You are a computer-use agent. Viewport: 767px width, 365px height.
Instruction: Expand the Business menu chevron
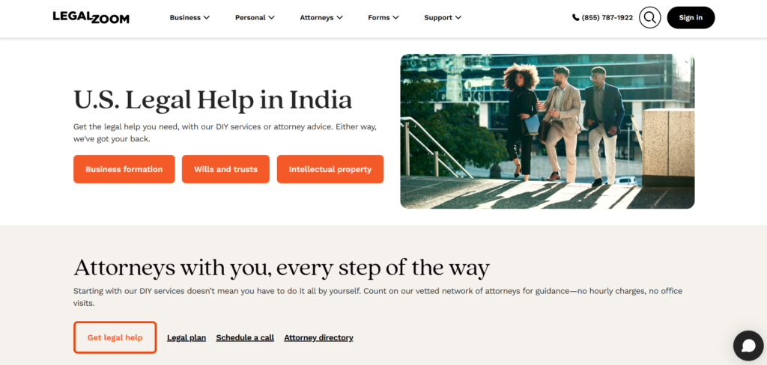coord(207,18)
